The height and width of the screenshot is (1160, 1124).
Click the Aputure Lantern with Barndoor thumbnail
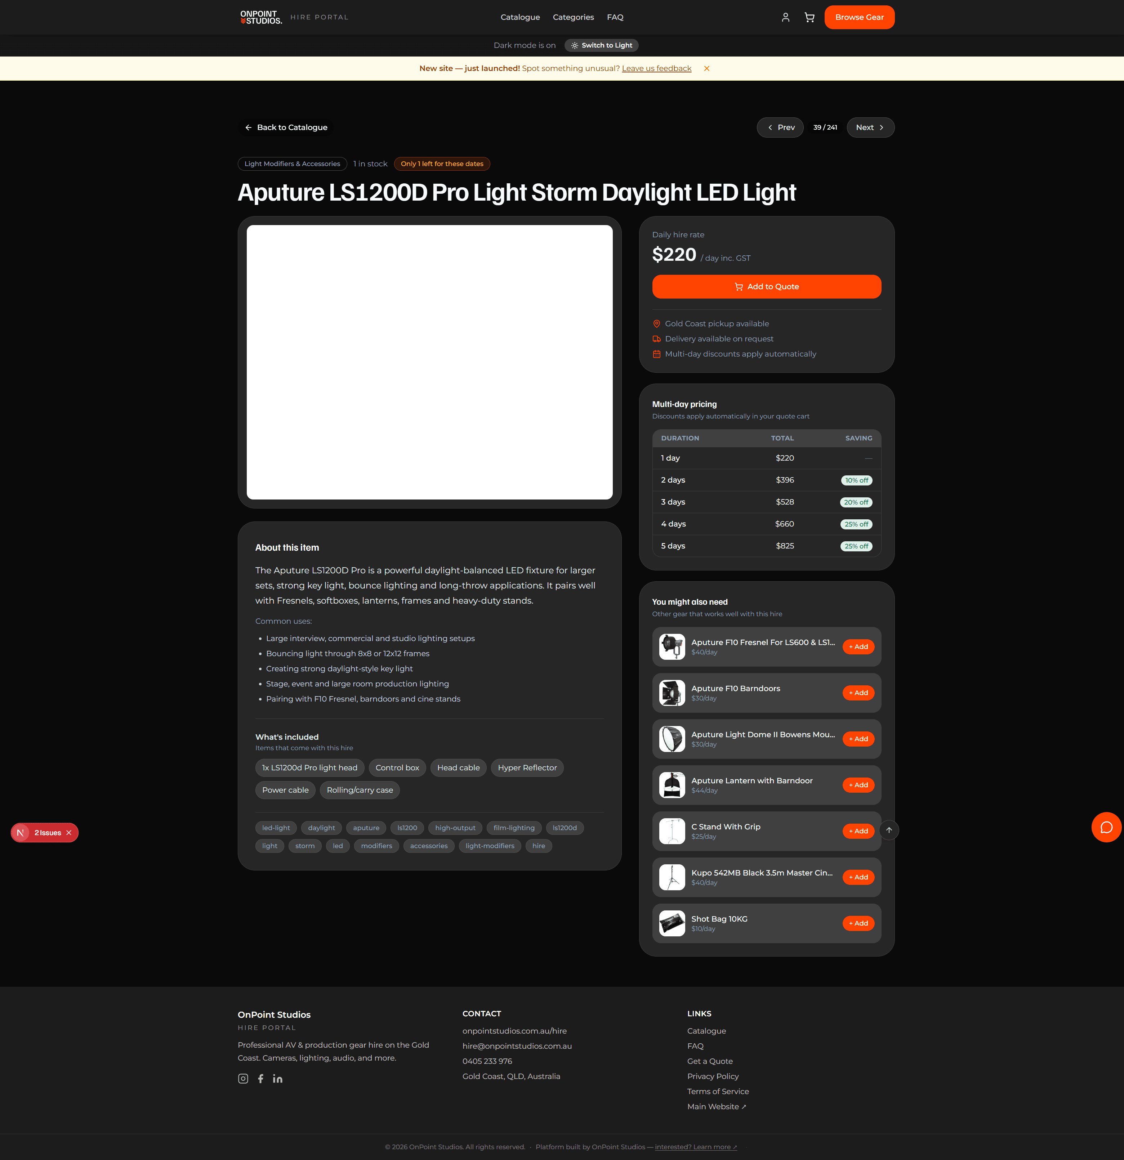pos(672,785)
